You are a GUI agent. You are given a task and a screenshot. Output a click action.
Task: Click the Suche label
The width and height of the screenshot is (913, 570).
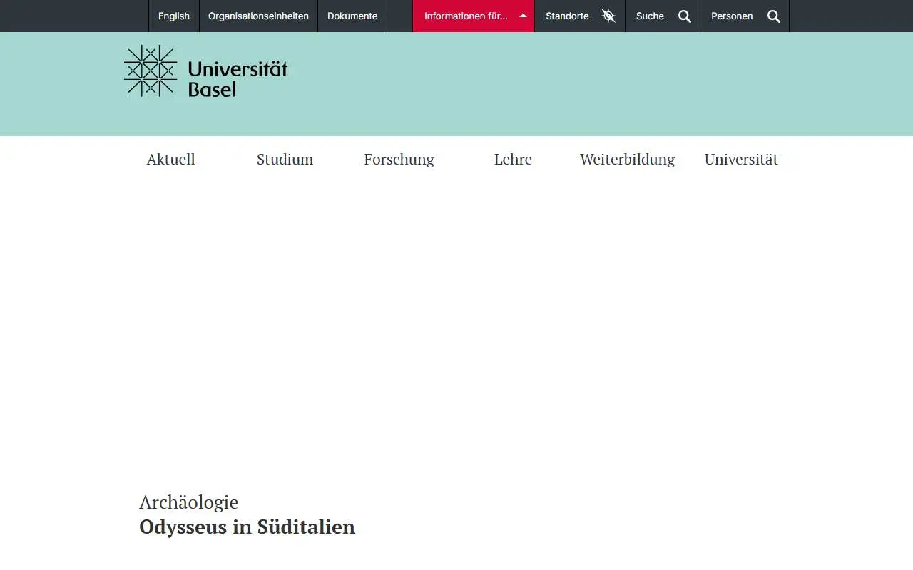650,16
